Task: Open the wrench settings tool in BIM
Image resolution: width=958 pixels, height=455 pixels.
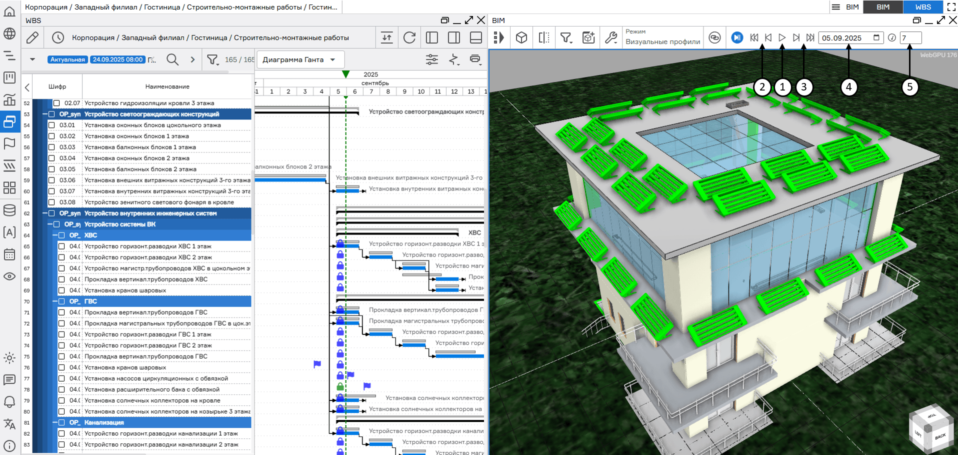Action: pos(610,37)
